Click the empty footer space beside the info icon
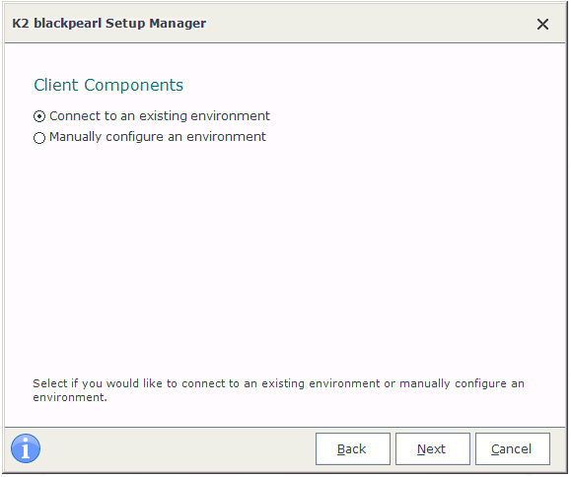 (175, 448)
